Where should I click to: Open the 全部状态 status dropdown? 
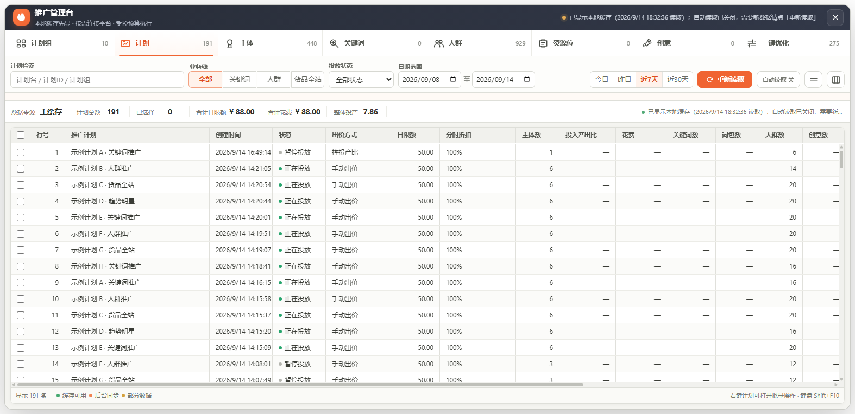(x=361, y=80)
